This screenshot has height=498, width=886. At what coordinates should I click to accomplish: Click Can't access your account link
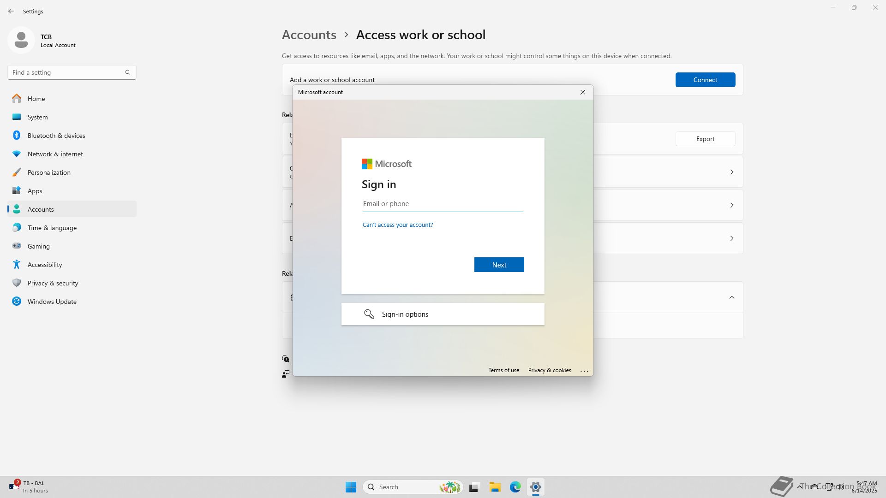[x=397, y=225]
